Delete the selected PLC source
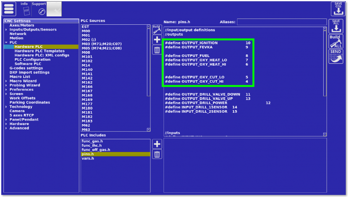 [x=157, y=49]
